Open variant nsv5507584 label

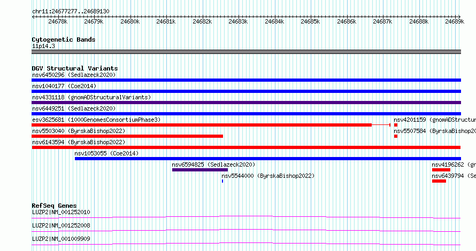[x=435, y=131]
